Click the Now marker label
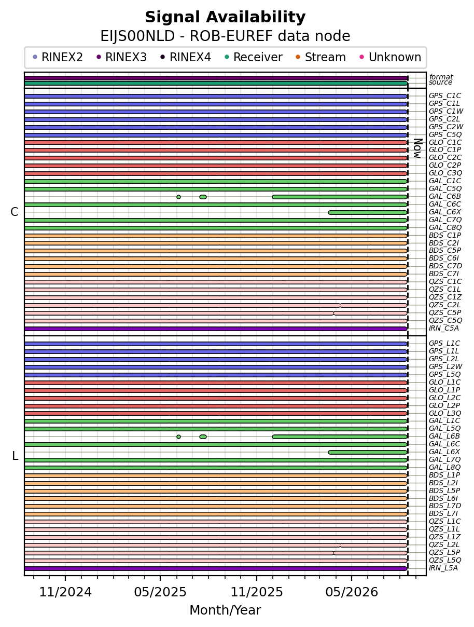 pos(417,148)
